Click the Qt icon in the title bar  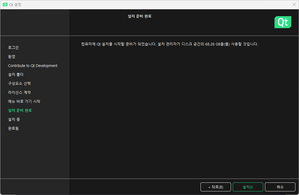tap(5, 4)
